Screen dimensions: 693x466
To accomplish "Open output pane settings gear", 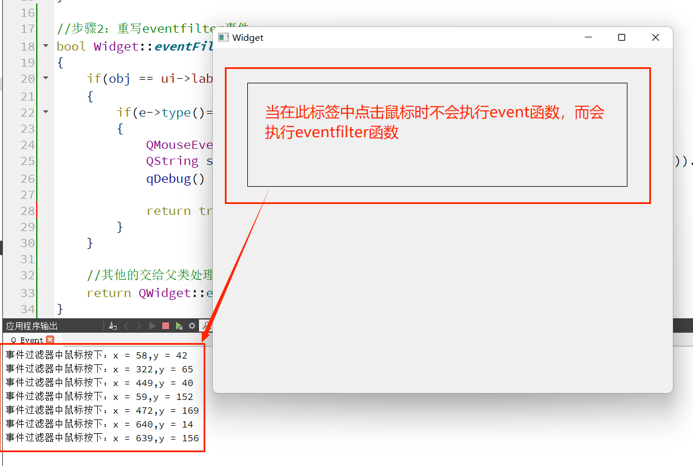I will [x=192, y=326].
